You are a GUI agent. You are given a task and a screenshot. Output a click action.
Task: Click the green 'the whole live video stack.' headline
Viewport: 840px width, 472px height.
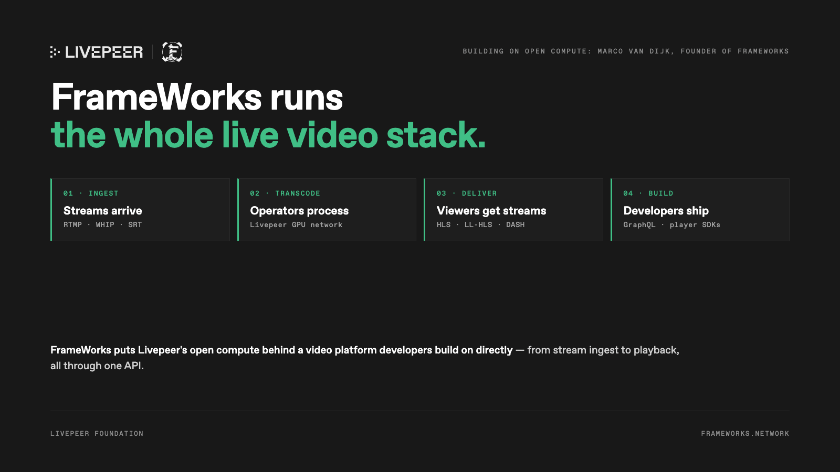(x=268, y=135)
